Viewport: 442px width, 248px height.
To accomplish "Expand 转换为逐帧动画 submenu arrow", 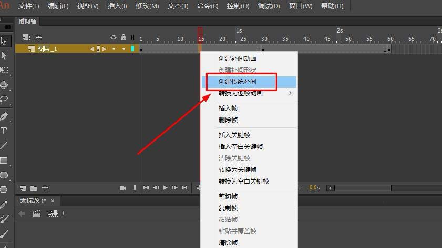I will [290, 93].
